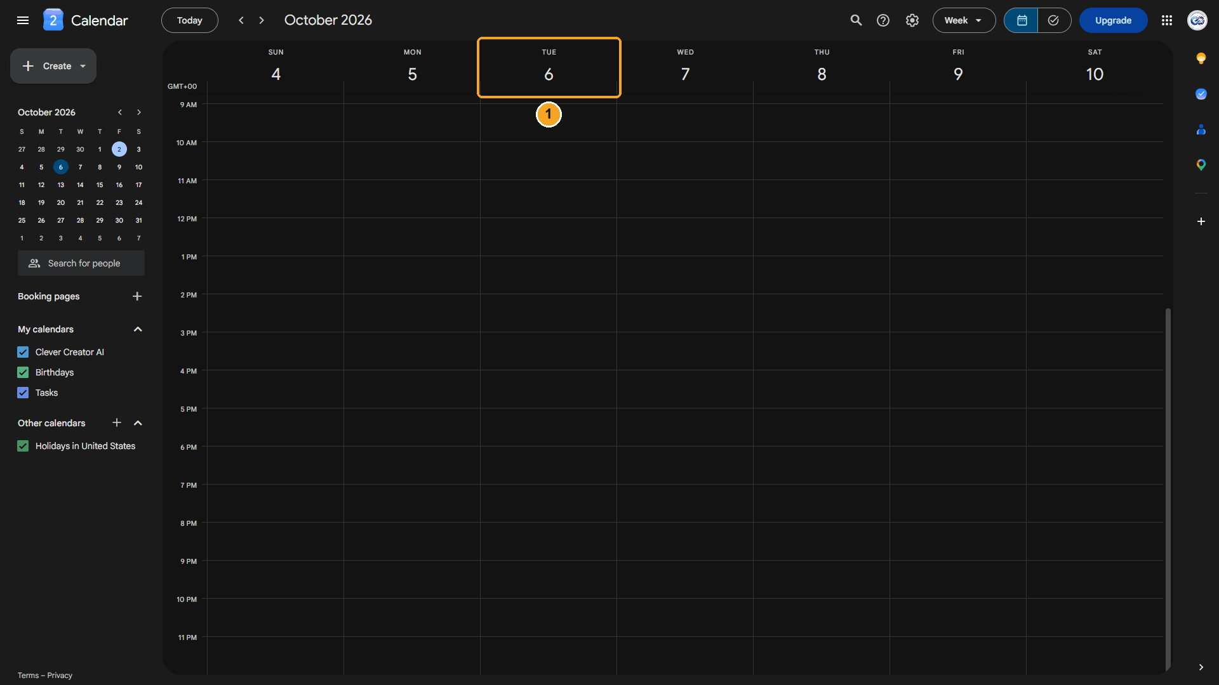
Task: Collapse the Other calendars section
Action: (x=138, y=423)
